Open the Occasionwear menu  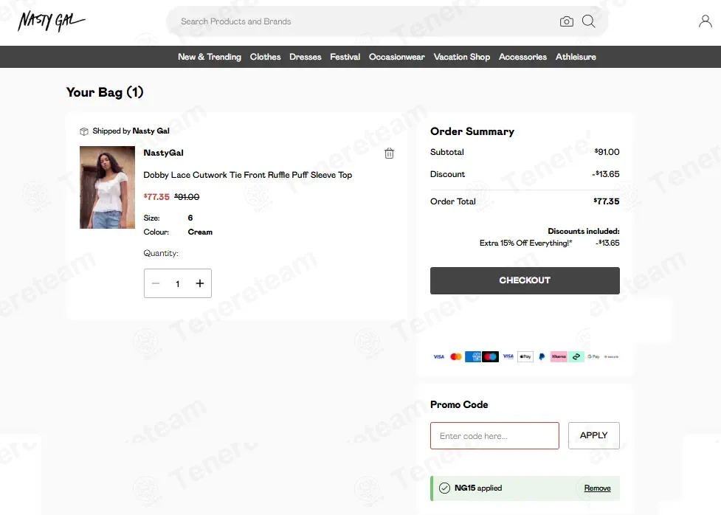[x=397, y=57]
